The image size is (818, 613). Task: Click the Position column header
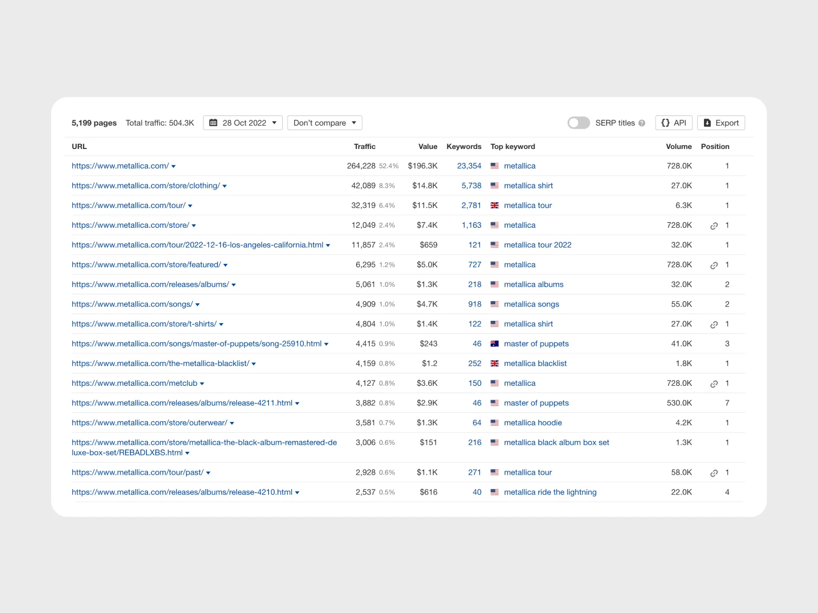715,146
